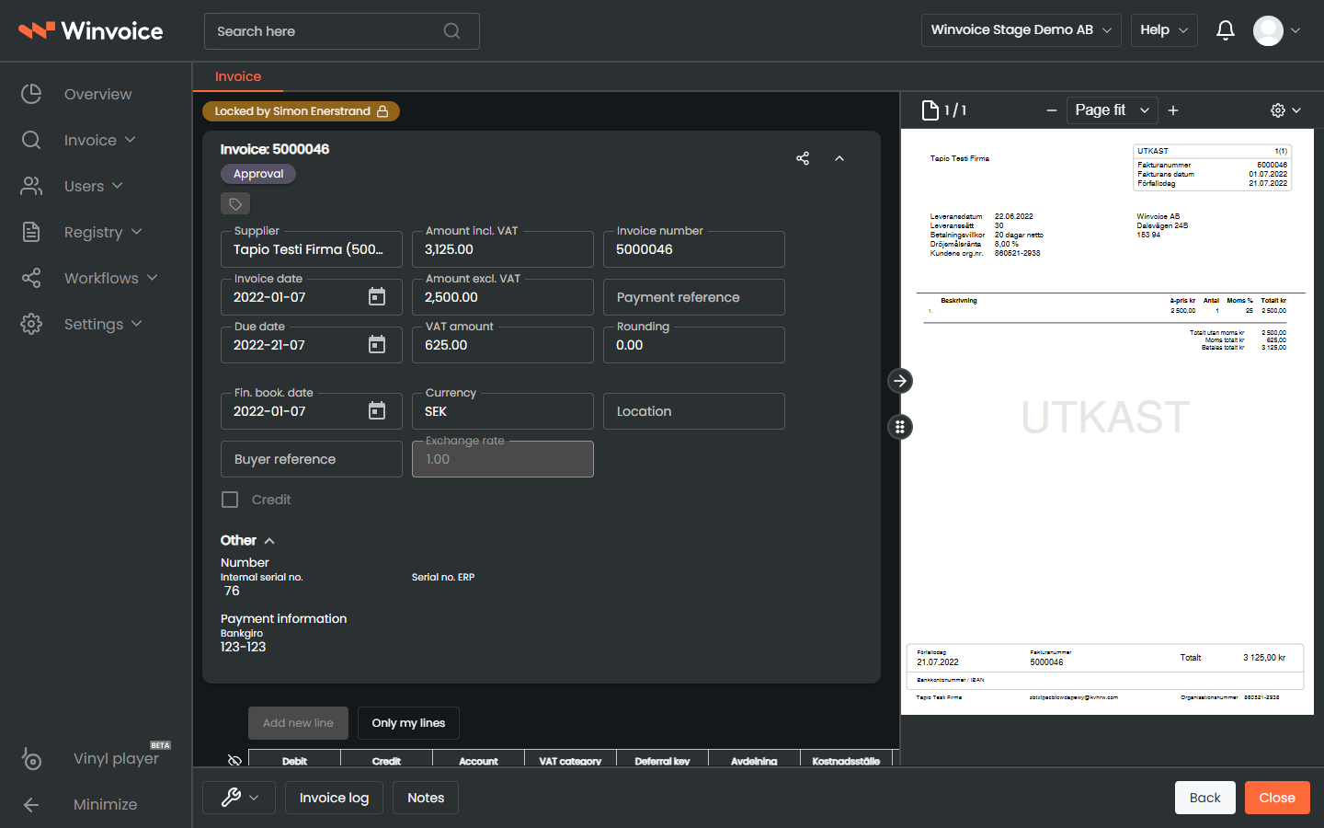Open the Invoice date calendar picker
The image size is (1324, 828).
pyautogui.click(x=377, y=296)
